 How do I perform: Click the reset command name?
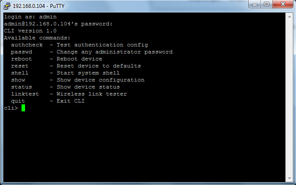coord(20,66)
